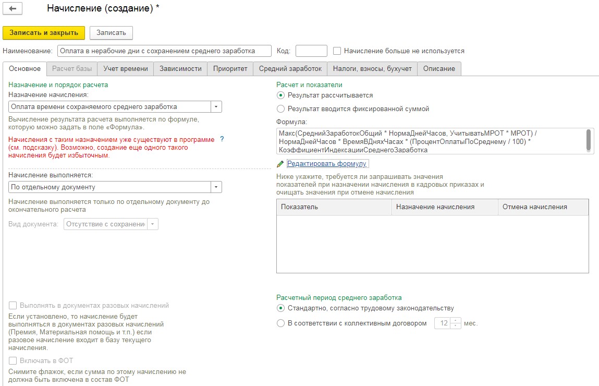The height and width of the screenshot is (386, 599).
Task: Select Результат рассчитывается radio button
Action: click(280, 95)
